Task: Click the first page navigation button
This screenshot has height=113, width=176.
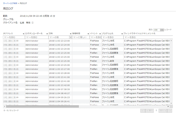Action: click(x=143, y=111)
